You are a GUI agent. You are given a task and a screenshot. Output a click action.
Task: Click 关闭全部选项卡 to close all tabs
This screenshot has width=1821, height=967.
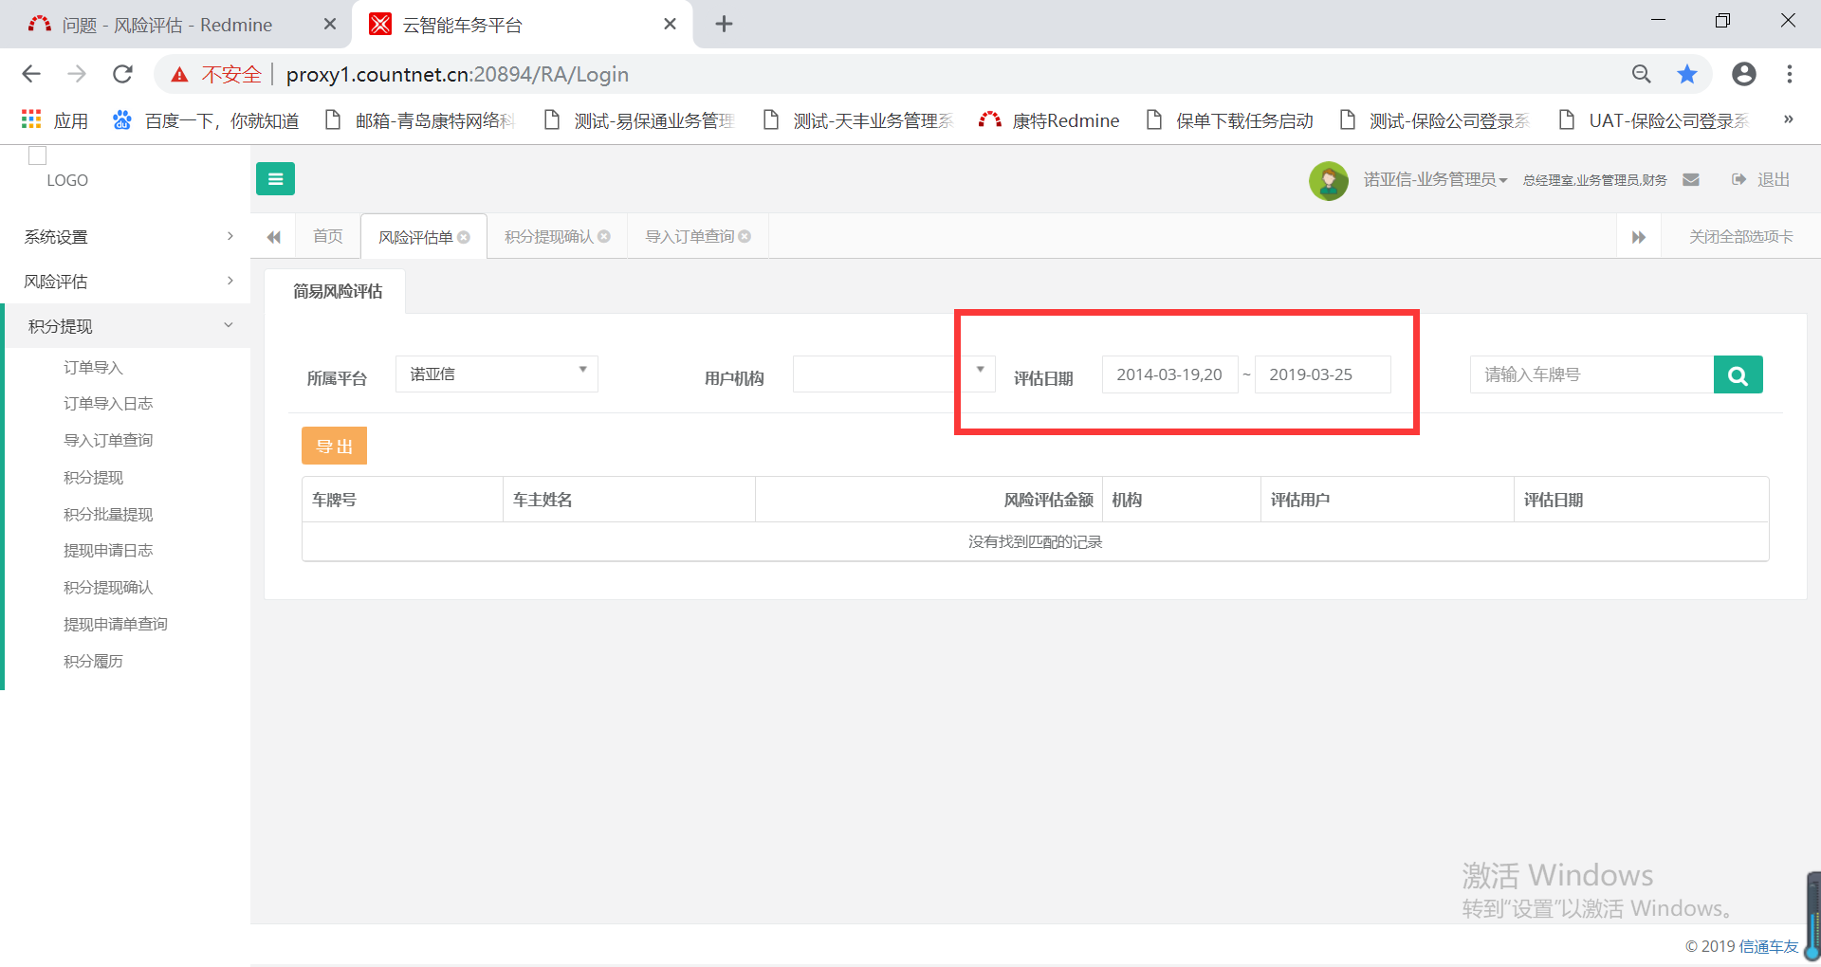pos(1740,236)
